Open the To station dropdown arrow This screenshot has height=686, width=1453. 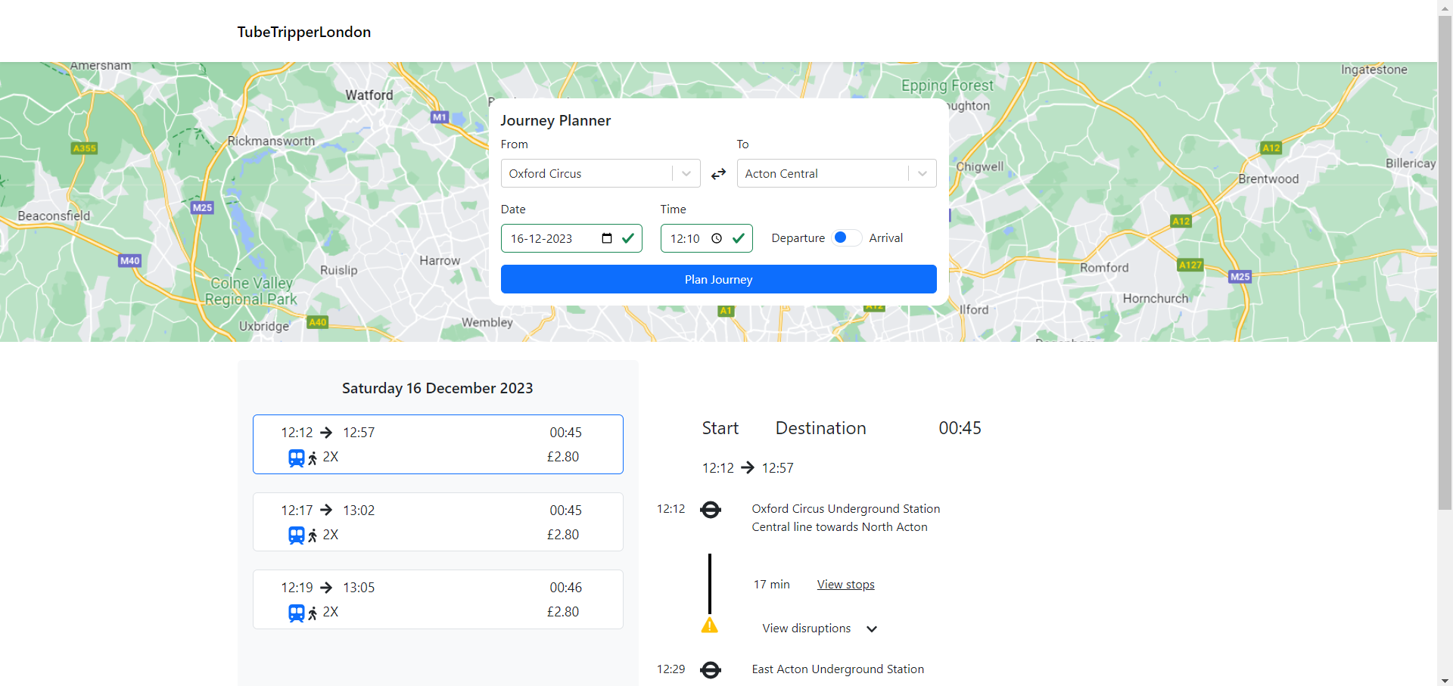pos(922,173)
